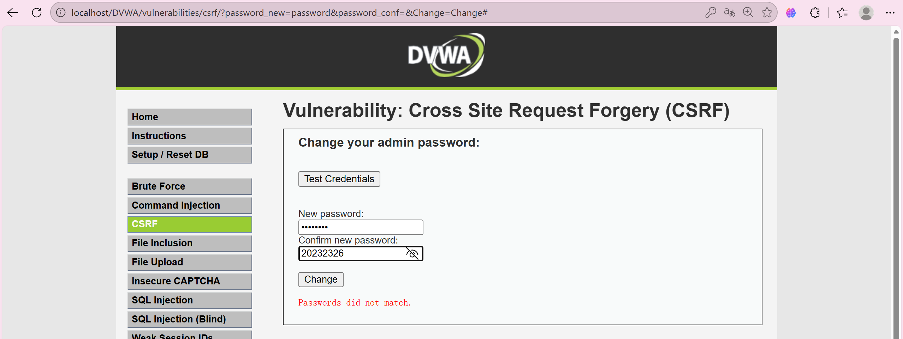Click the DVWA logo banner
This screenshot has width=903, height=339.
[446, 56]
